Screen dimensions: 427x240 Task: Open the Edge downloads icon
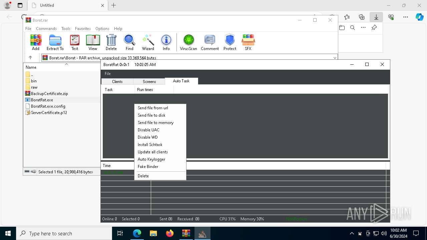(x=376, y=17)
